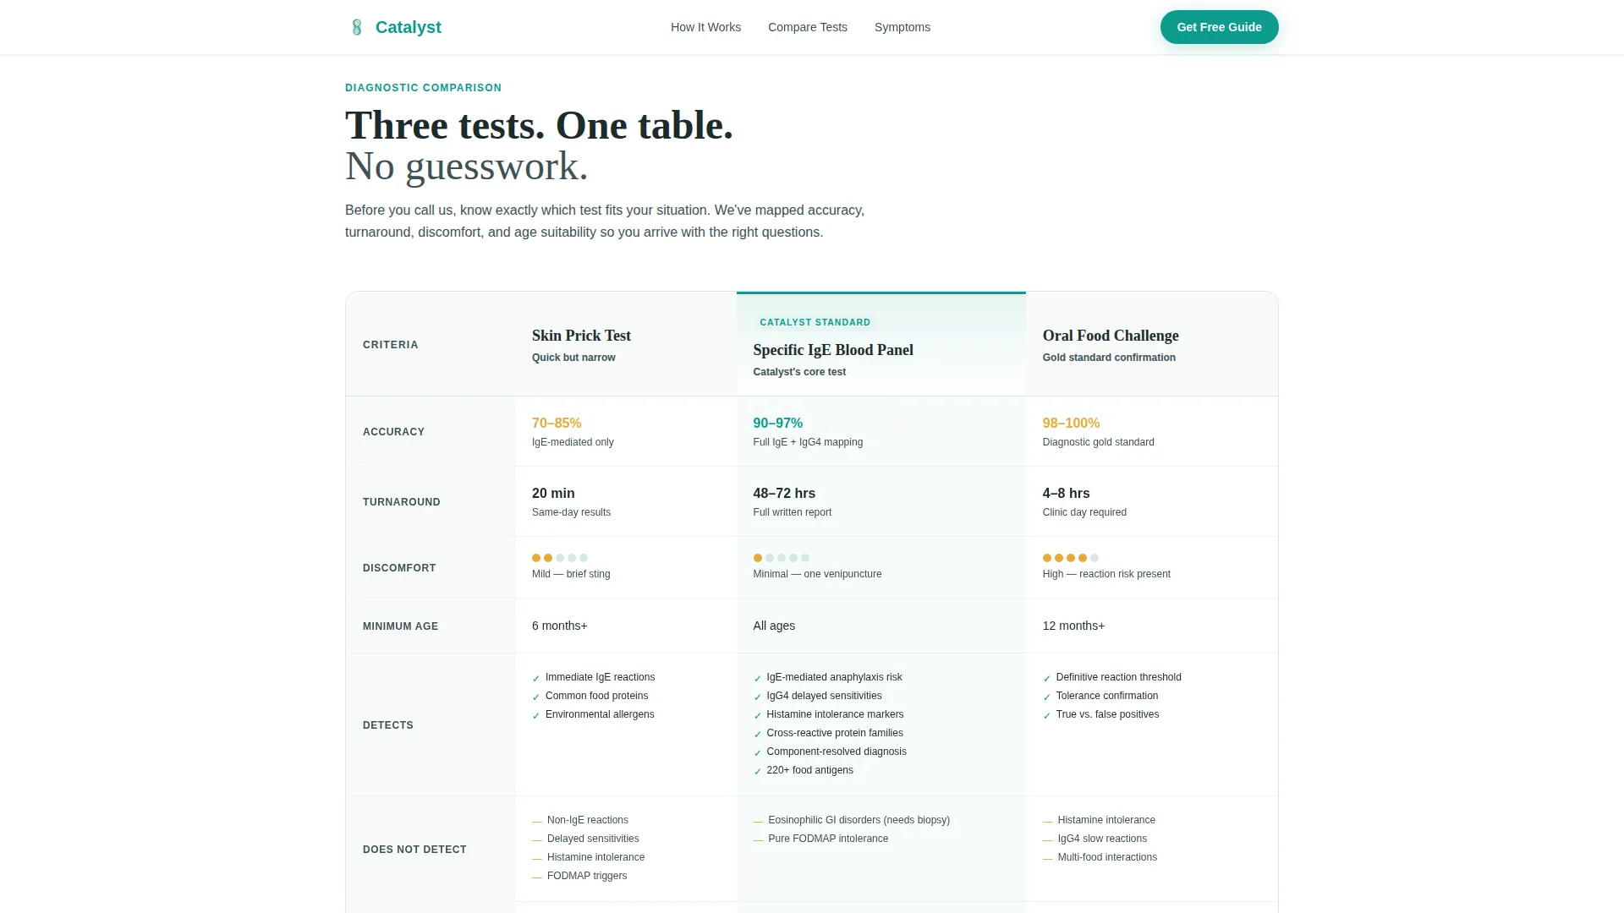Click checkmark beside Cross-reactive protein families
The width and height of the screenshot is (1624, 913).
757,734
